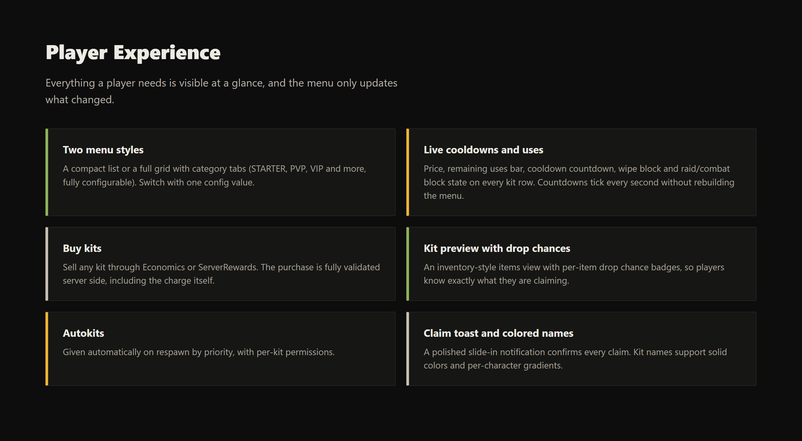
Task: Click the orange accent bar on Autokits card
Action: pos(47,349)
